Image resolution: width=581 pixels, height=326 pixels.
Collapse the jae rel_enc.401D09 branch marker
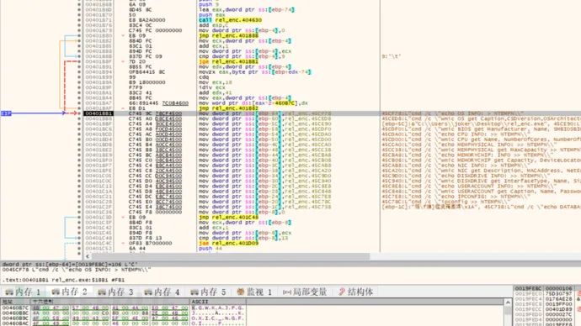123,243
